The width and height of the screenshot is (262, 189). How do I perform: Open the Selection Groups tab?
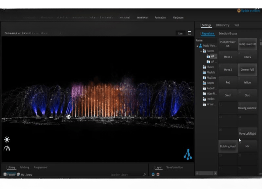[228, 33]
